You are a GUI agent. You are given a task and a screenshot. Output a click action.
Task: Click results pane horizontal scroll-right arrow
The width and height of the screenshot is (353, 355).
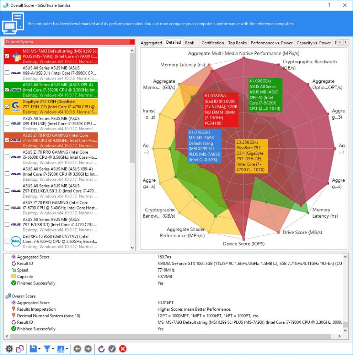coord(339,336)
